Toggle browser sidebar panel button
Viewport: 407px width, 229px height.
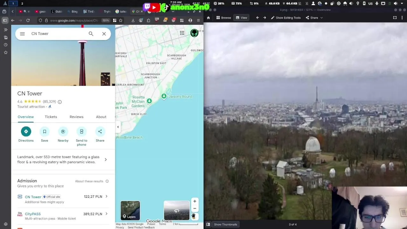5,20
